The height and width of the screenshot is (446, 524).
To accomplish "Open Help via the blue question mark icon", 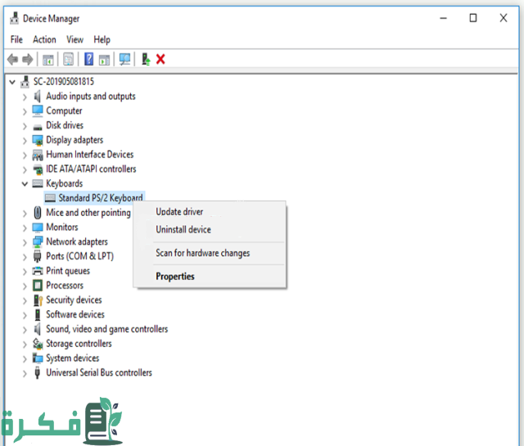I will coord(88,59).
